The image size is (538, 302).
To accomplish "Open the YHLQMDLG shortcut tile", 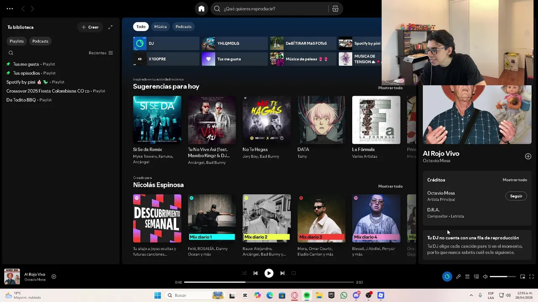I will point(235,43).
